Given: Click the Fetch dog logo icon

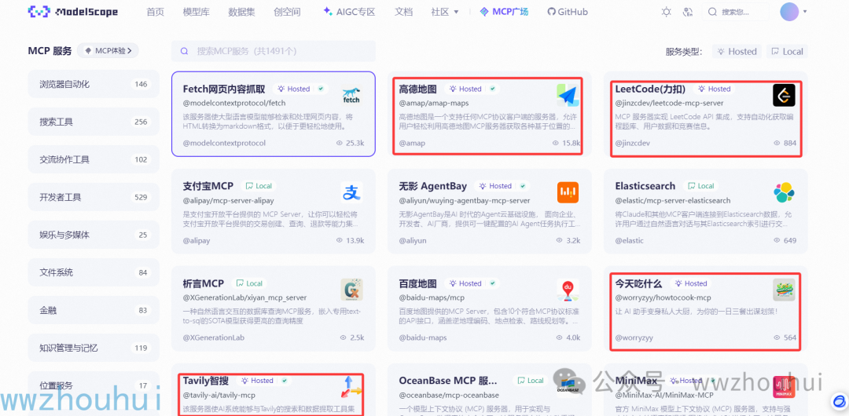Looking at the screenshot, I should (x=351, y=95).
